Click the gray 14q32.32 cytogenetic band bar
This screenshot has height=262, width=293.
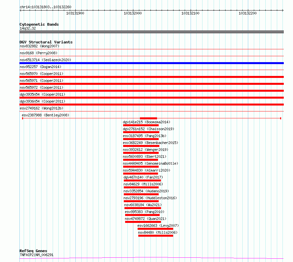[151, 32]
